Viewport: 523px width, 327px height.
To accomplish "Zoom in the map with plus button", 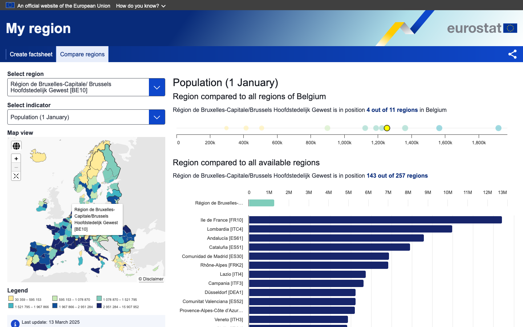I will [16, 159].
